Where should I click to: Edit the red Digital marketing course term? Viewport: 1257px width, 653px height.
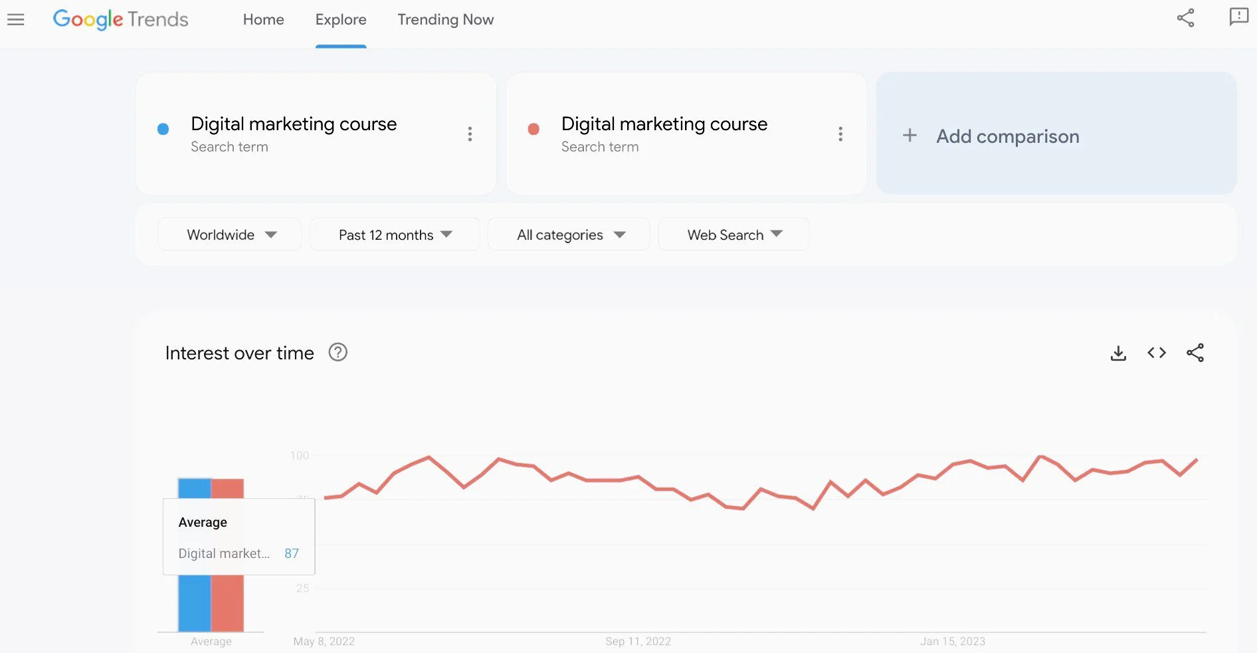click(x=664, y=124)
